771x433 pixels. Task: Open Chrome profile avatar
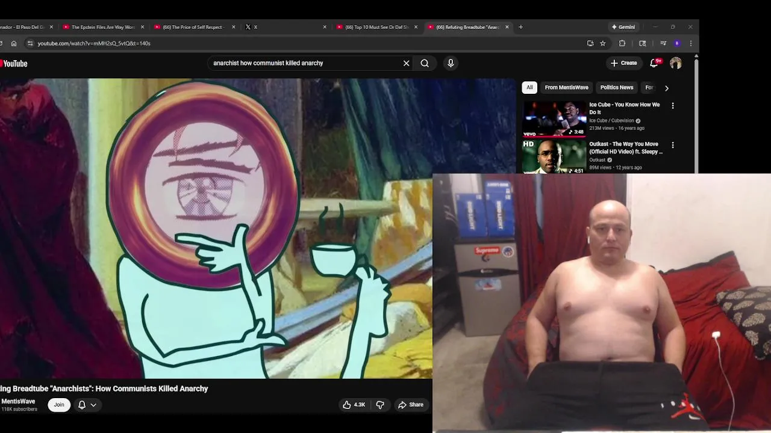[x=677, y=43]
